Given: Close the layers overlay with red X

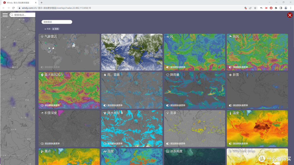Looking at the screenshot, I should (x=290, y=15).
